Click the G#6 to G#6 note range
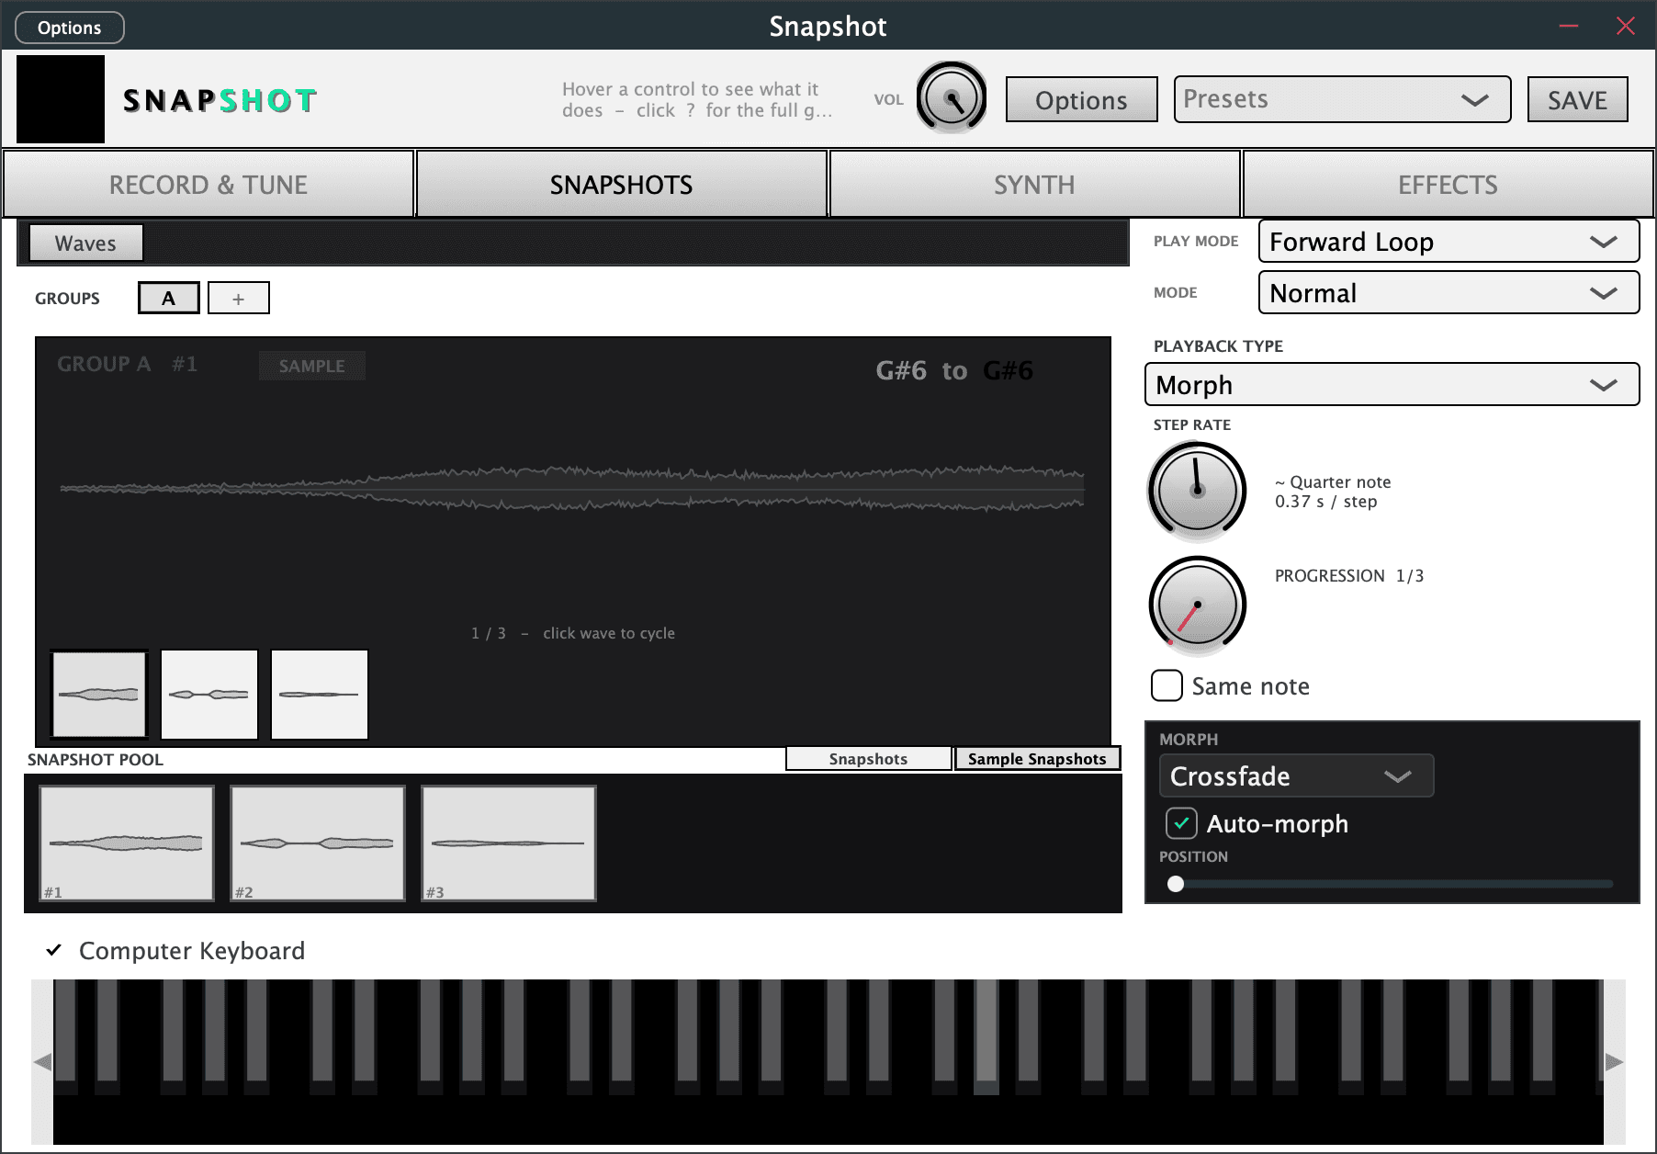Screen dimensions: 1657x1154 pyautogui.click(x=954, y=370)
